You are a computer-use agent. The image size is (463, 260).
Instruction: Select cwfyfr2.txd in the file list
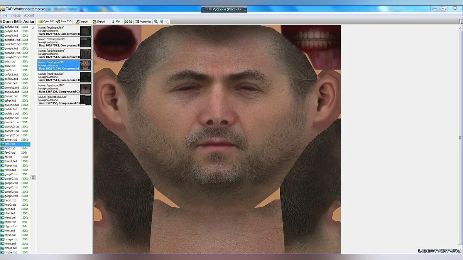[15, 27]
